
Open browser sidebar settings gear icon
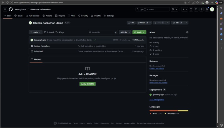[x=221, y=125]
